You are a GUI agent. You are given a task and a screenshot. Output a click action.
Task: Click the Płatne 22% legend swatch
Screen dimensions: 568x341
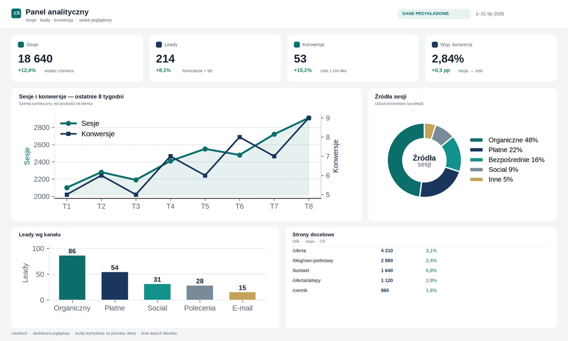(x=477, y=150)
